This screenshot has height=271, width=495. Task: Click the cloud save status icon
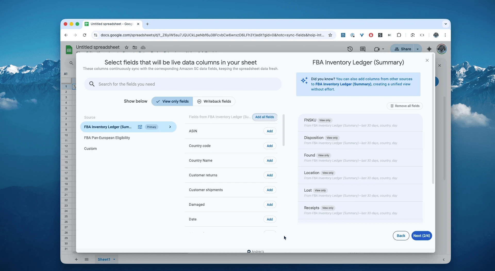(143, 47)
